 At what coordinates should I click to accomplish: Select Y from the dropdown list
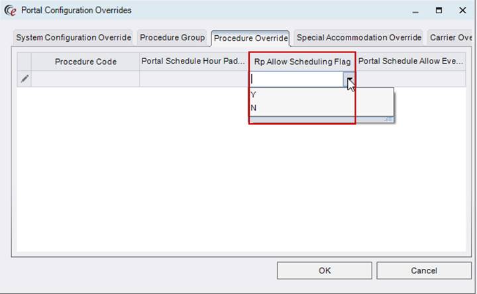(254, 95)
